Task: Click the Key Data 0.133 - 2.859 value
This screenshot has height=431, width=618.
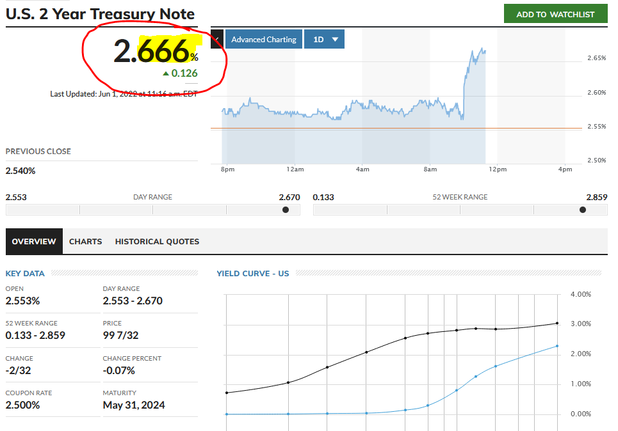Action: 35,335
